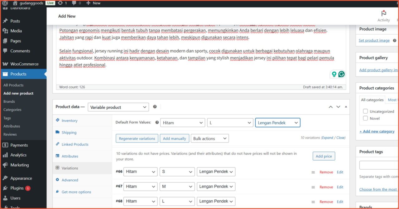Click the Activity flag icon
This screenshot has height=209, width=399.
click(x=383, y=14)
